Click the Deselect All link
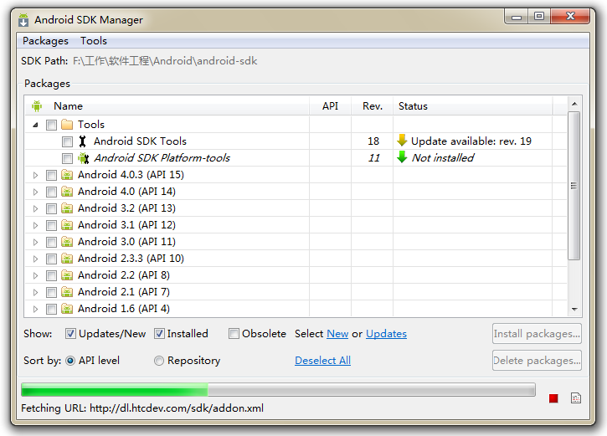The width and height of the screenshot is (607, 436). (323, 360)
